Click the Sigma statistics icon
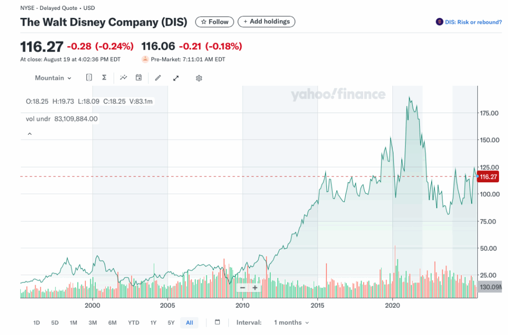The width and height of the screenshot is (508, 335). (x=104, y=78)
